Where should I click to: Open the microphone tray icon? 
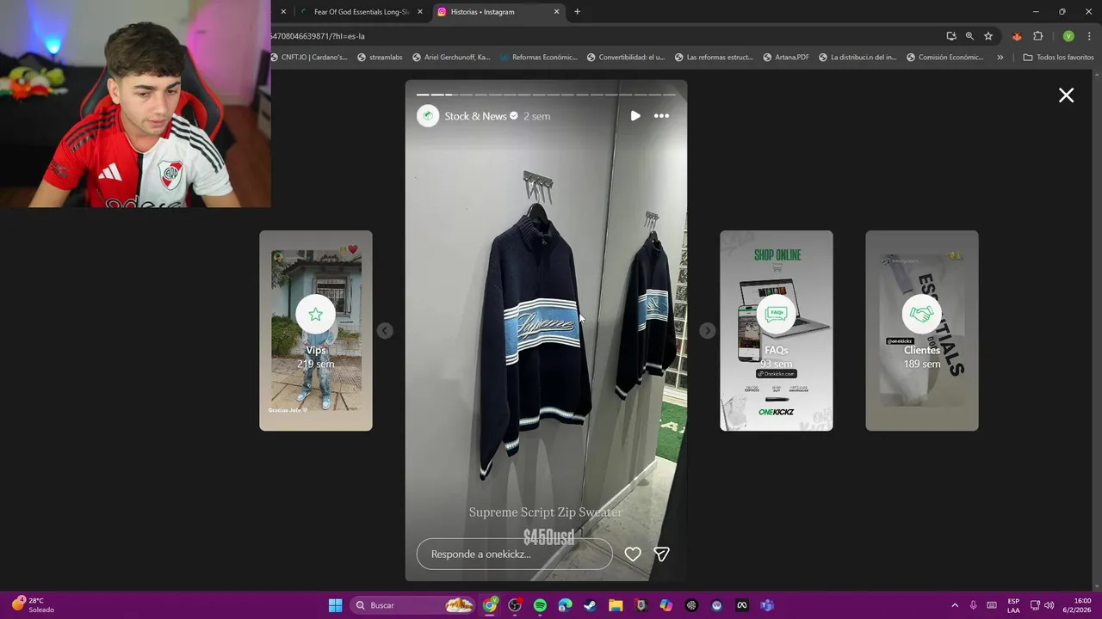pos(973,605)
